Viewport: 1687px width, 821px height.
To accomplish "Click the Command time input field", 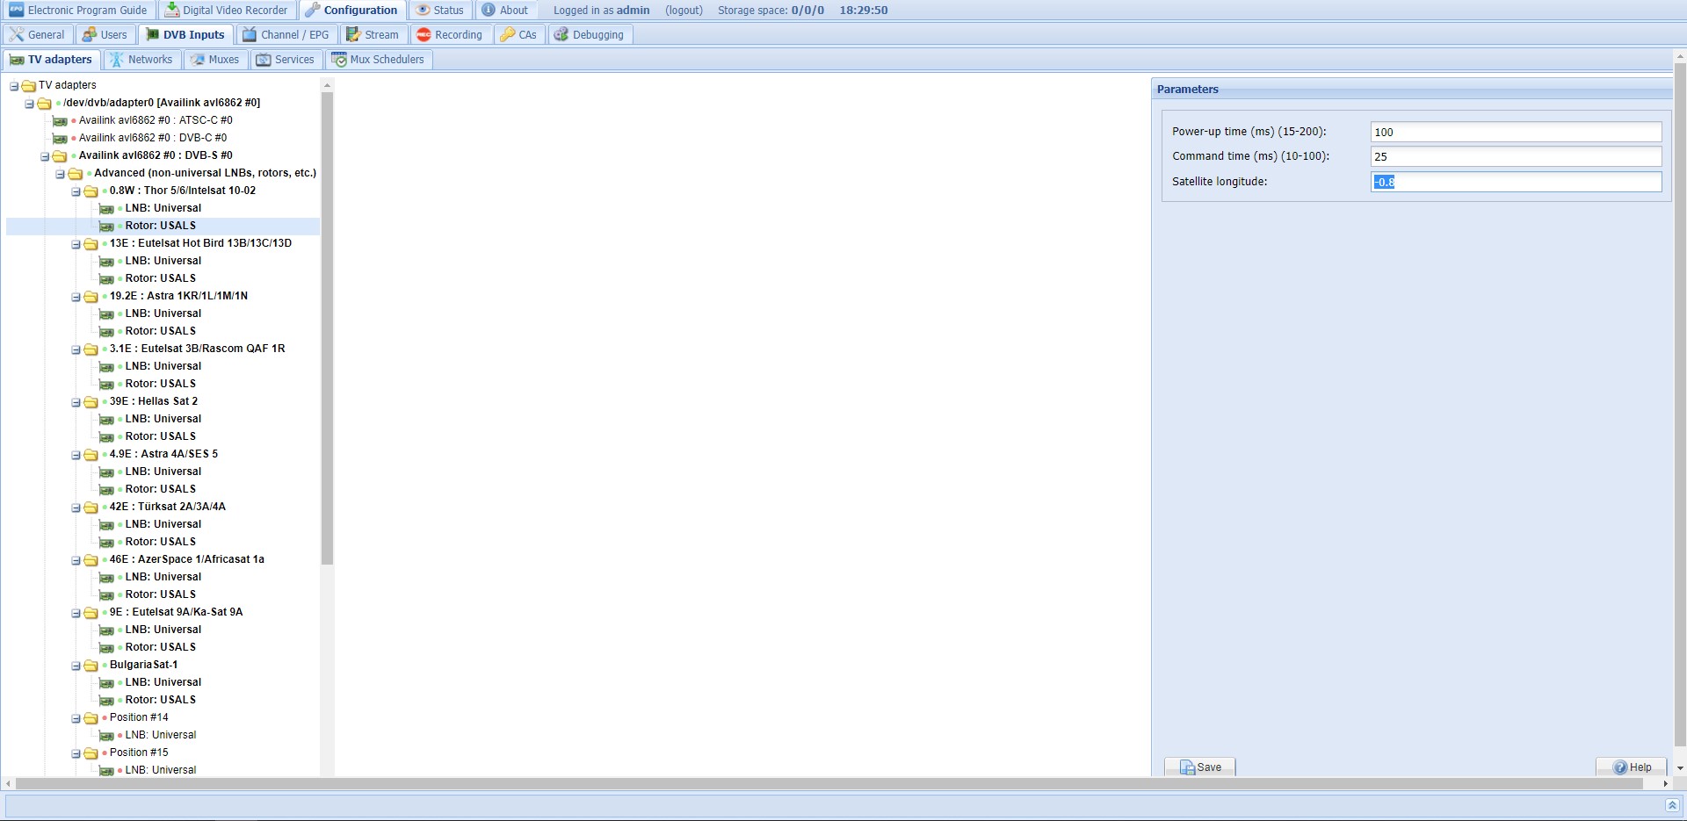I will (x=1516, y=156).
